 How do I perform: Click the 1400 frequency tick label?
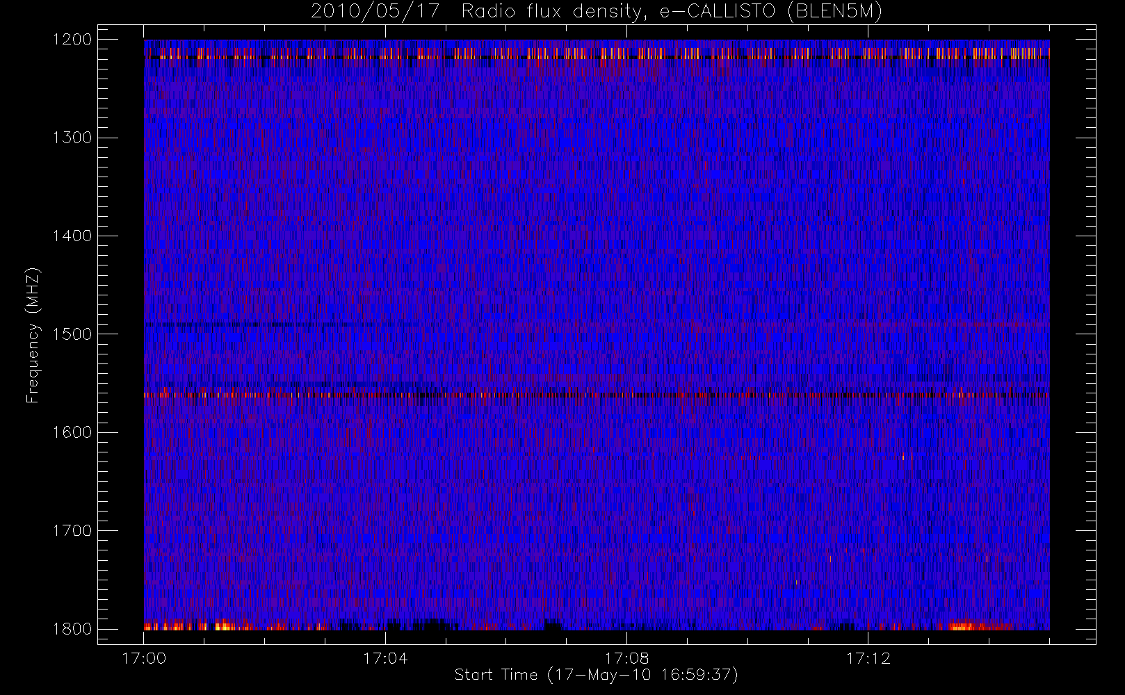72,236
